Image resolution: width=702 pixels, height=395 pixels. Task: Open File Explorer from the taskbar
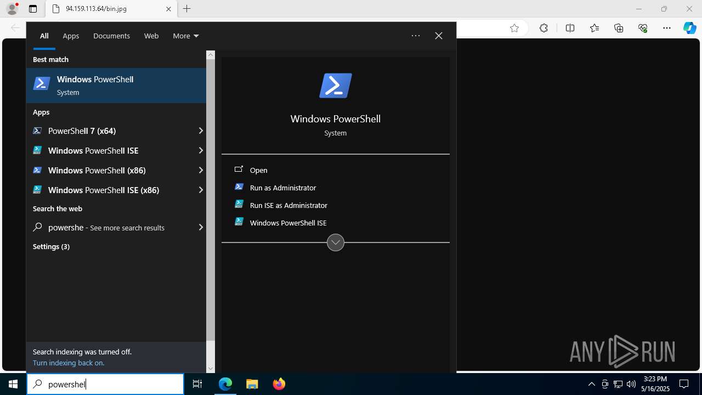(x=252, y=384)
